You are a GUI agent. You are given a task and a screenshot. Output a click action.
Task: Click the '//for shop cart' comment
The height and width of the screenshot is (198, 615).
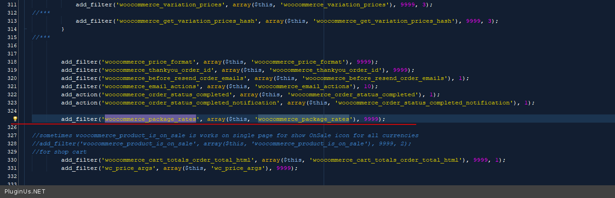59,152
